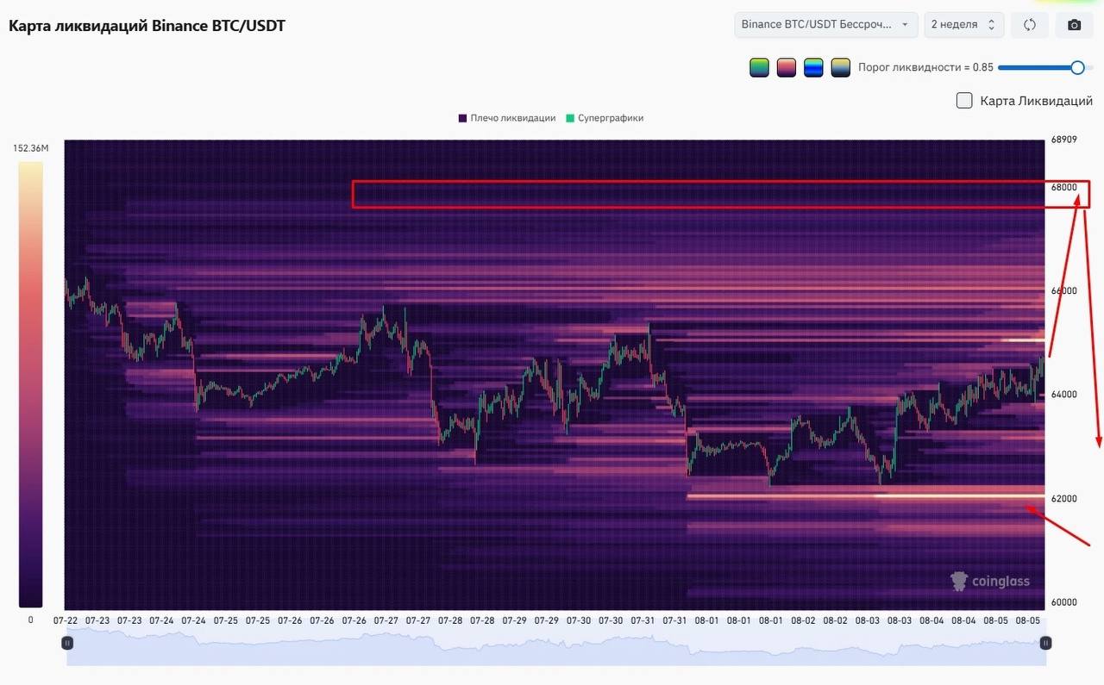The width and height of the screenshot is (1104, 685).
Task: Select the green gradient color scheme swatch
Action: pyautogui.click(x=759, y=67)
